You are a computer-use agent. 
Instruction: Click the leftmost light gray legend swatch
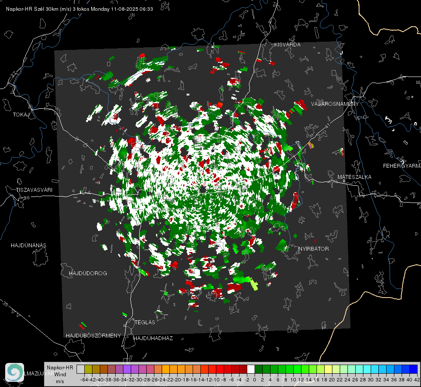pyautogui.click(x=80, y=369)
